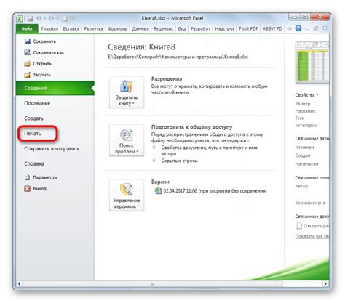Expand the Свойства properties dropdown
The image size is (345, 303).
point(306,95)
